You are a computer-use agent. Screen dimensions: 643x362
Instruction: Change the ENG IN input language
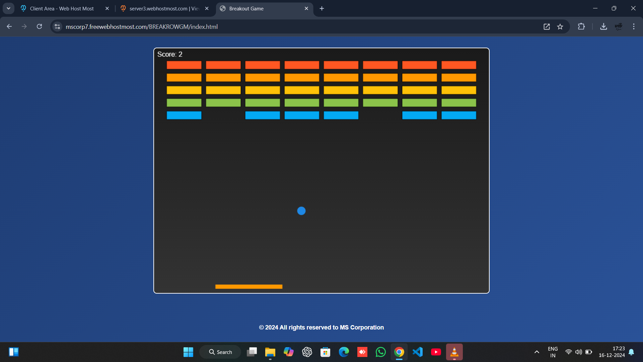553,352
